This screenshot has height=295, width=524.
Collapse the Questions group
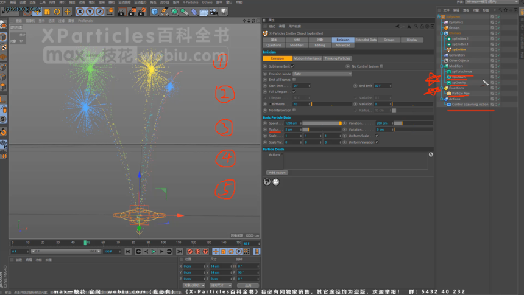442,88
